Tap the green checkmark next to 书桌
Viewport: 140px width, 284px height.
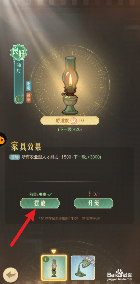pyautogui.click(x=50, y=194)
